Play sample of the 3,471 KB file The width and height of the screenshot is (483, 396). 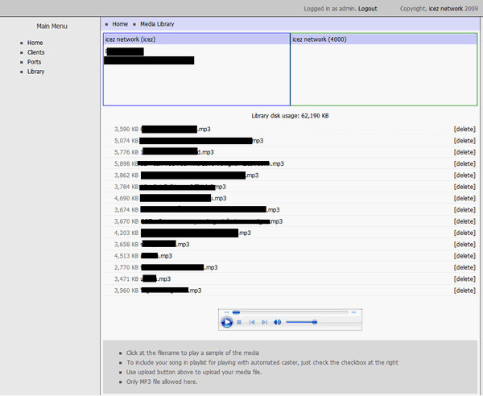[x=155, y=279]
